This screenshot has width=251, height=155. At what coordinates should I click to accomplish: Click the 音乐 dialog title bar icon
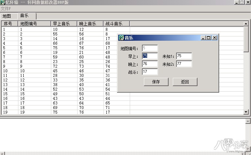tap(121, 38)
